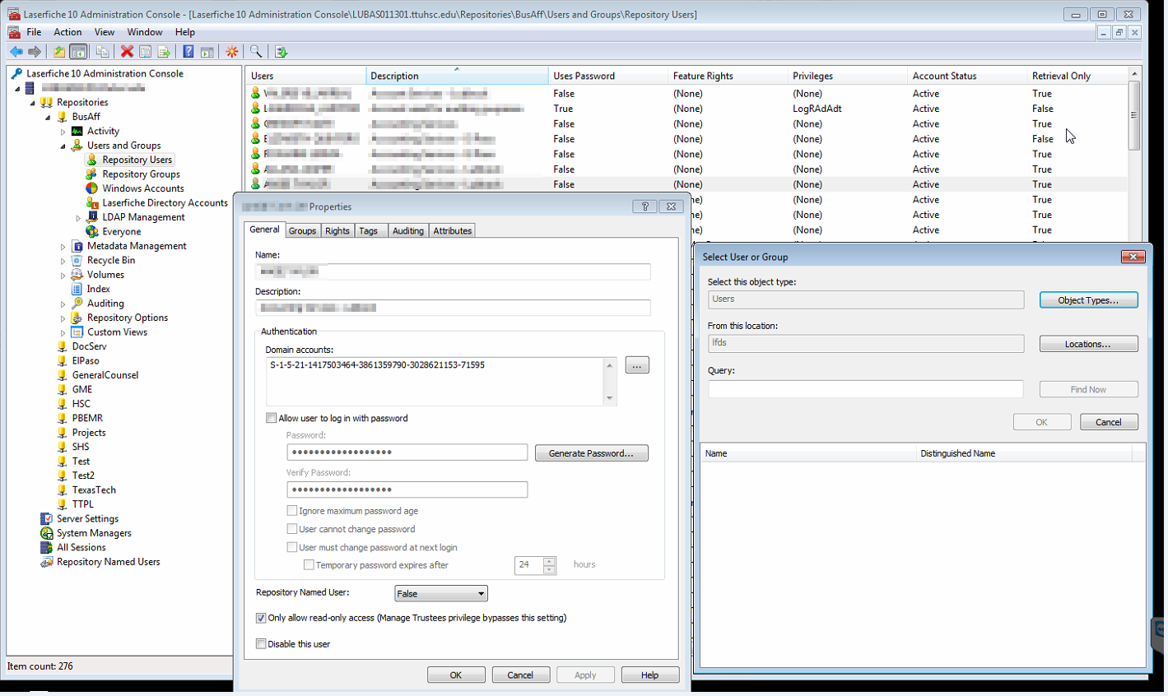Select the Windows Accounts node icon
This screenshot has width=1168, height=696.
click(92, 188)
